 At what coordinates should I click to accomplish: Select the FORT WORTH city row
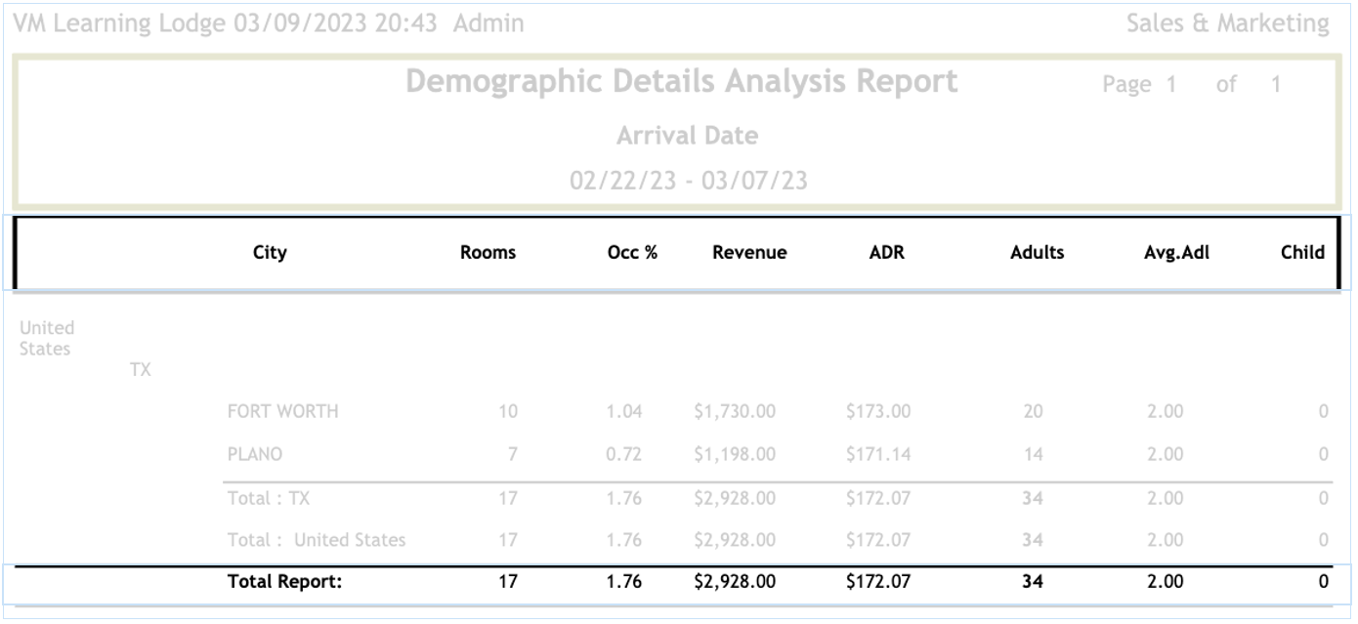282,412
